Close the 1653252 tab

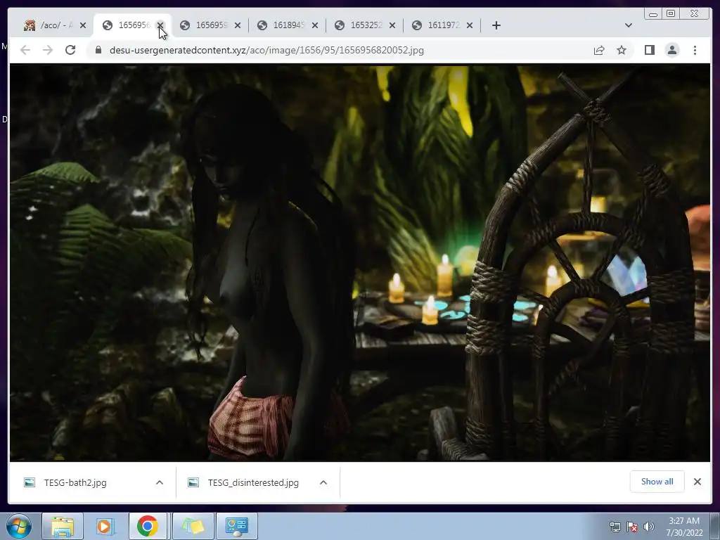[x=392, y=25]
